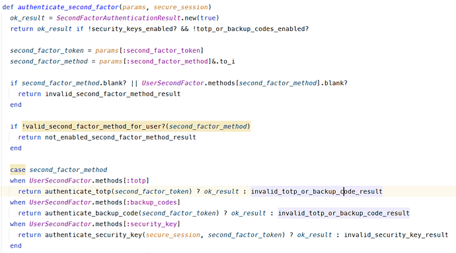Click SecondFactorAuthenticationResult class name

(x=119, y=18)
